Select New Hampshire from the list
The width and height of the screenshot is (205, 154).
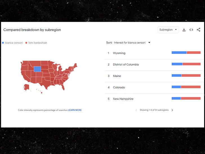[123, 99]
